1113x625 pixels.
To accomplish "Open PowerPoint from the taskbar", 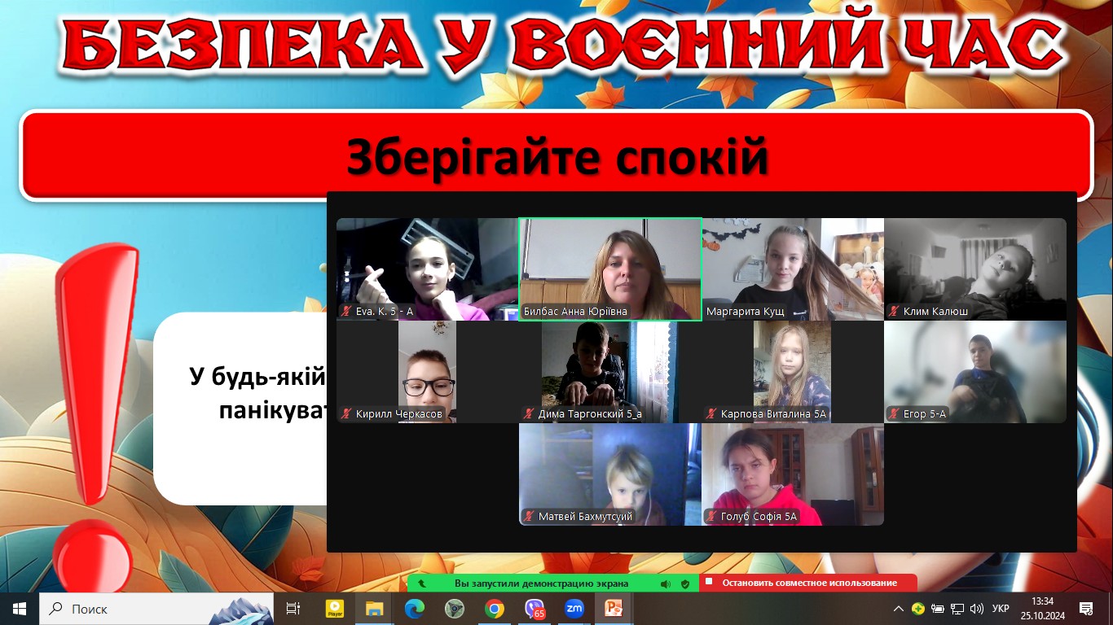I will pyautogui.click(x=614, y=608).
